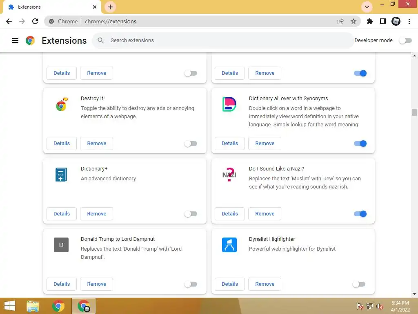Image resolution: width=418 pixels, height=314 pixels.
Task: Enable the Dynalist Highlighter extension
Action: tap(359, 284)
